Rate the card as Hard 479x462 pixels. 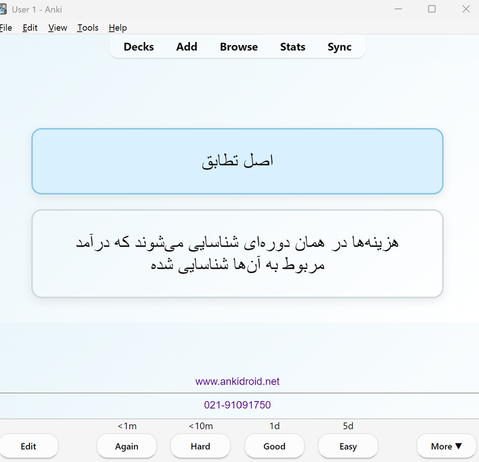coord(200,446)
